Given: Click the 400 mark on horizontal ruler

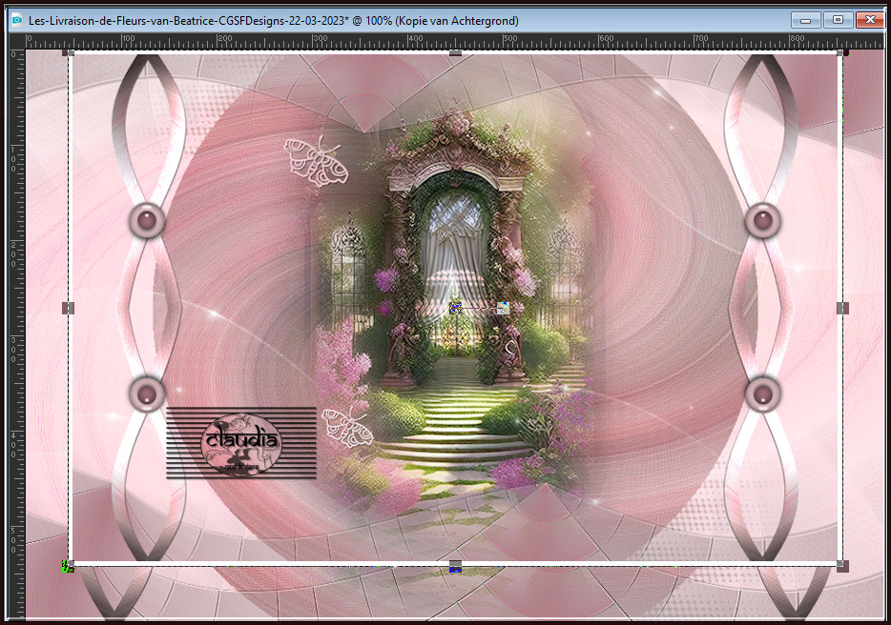Looking at the screenshot, I should point(415,39).
